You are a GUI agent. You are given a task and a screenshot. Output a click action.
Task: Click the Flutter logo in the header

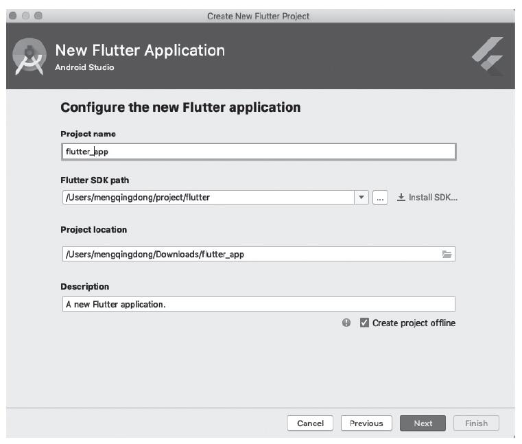coord(488,57)
